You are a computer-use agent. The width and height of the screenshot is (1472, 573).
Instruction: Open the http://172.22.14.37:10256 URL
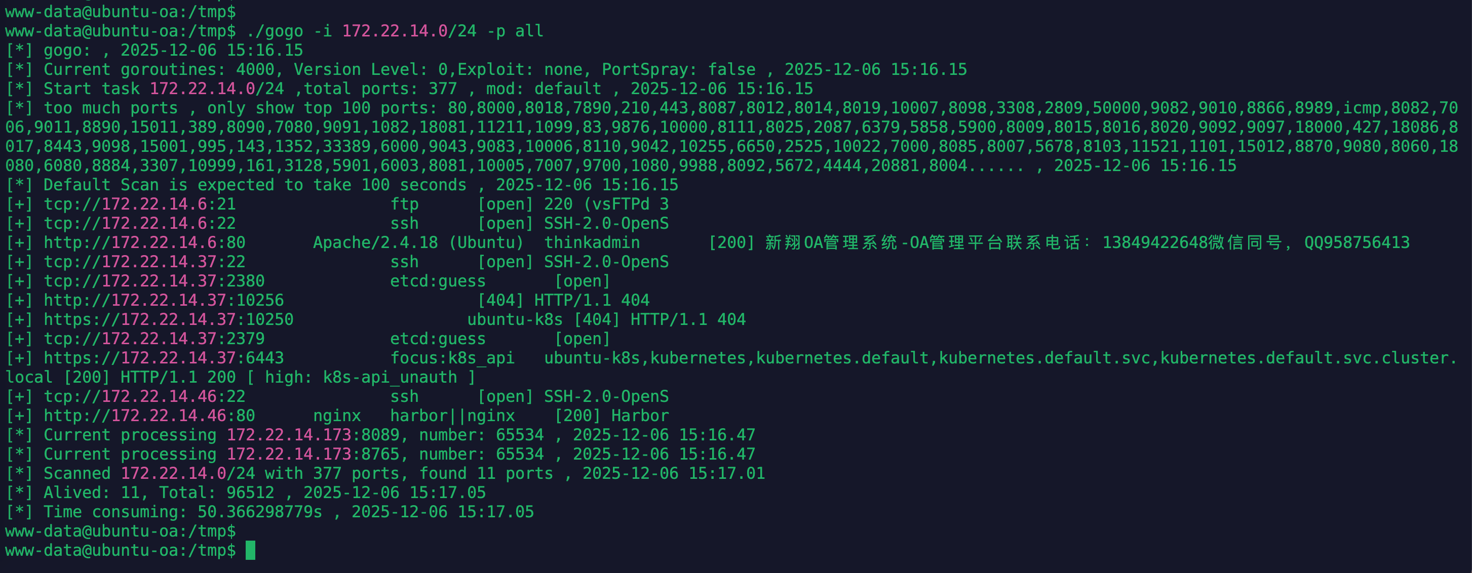point(164,301)
